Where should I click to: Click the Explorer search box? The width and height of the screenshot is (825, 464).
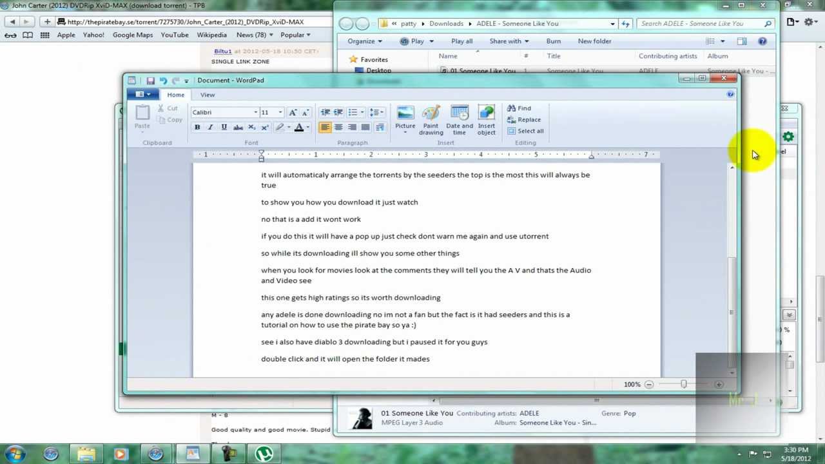pyautogui.click(x=705, y=24)
